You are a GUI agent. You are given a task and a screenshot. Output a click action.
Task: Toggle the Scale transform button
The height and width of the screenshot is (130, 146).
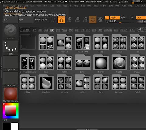pos(77,20)
